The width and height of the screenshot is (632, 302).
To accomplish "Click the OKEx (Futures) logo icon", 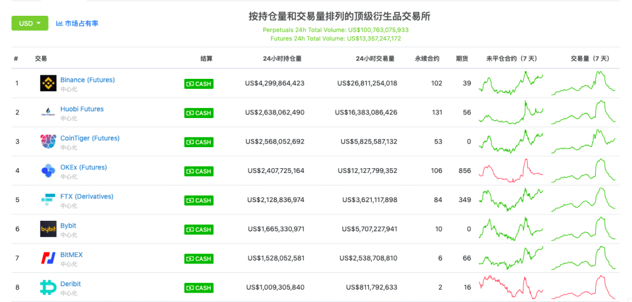I will pos(49,171).
